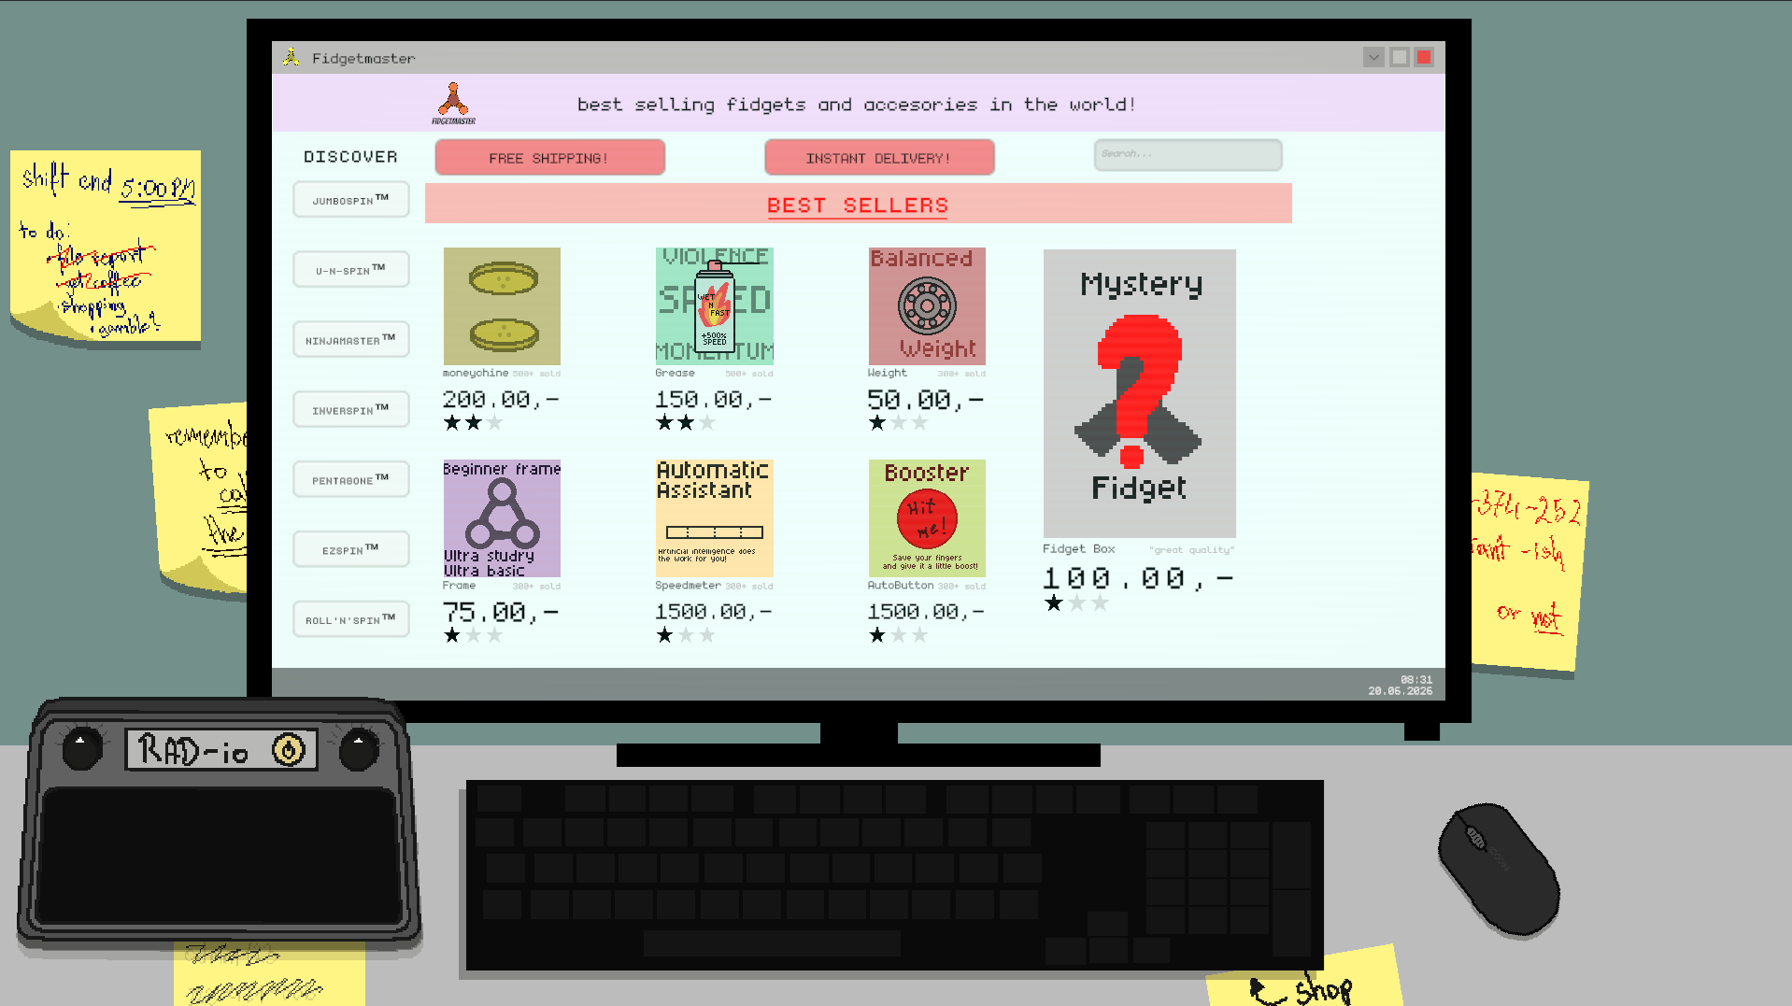Click the 'remember to' sticky note
This screenshot has height=1006, width=1792.
point(200,498)
